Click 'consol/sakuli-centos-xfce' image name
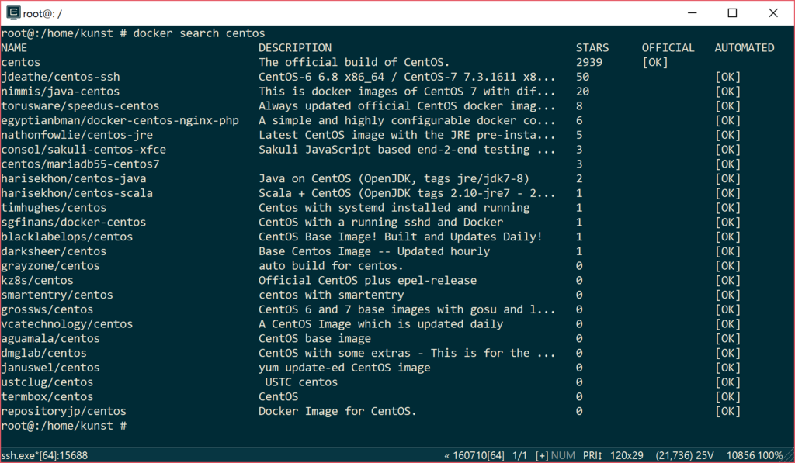Screen dimensions: 795x463 pos(84,150)
